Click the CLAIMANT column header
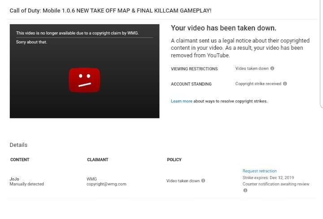This screenshot has height=219, width=323. point(98,159)
